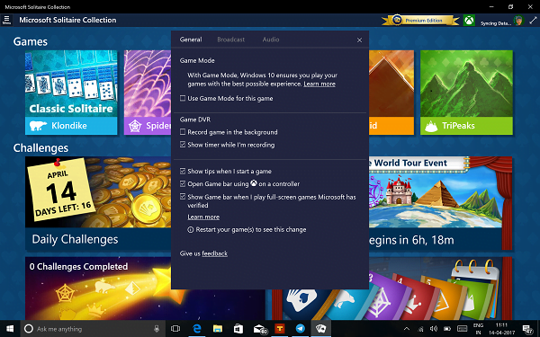540x337 pixels.
Task: Click the 0 Challenges Completed banner
Action: [145, 288]
